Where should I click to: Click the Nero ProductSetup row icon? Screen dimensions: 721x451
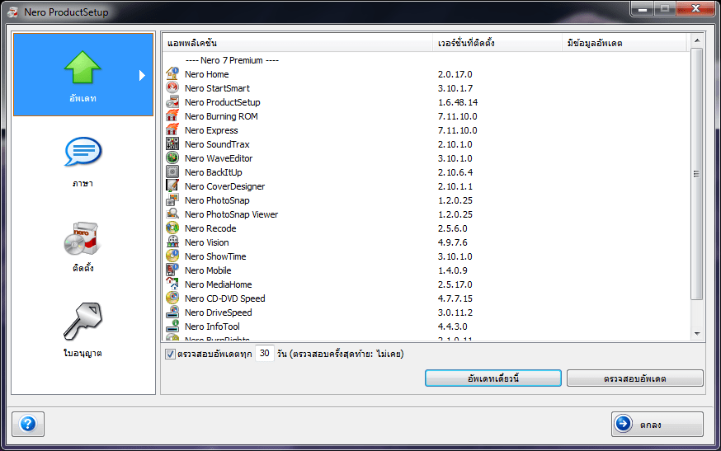pyautogui.click(x=172, y=101)
